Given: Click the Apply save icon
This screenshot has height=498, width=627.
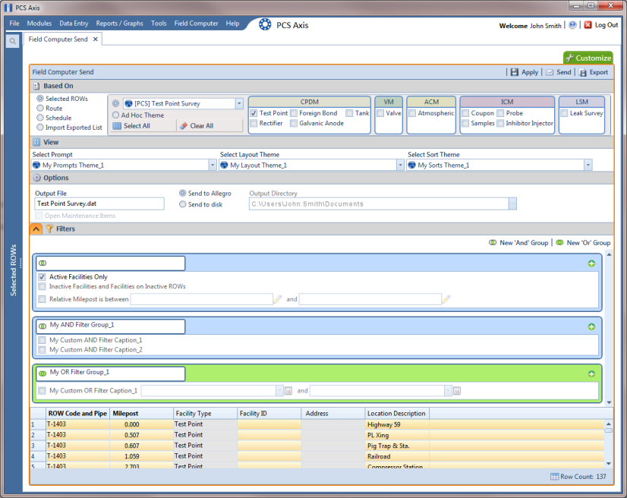Looking at the screenshot, I should click(x=514, y=72).
